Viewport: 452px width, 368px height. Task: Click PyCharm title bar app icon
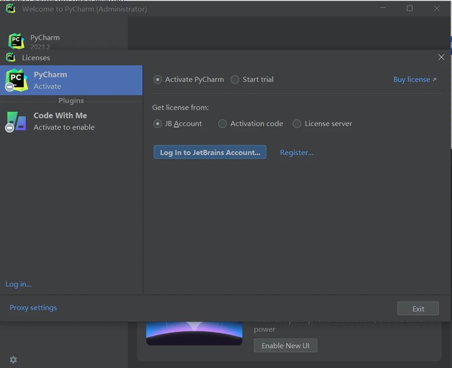click(11, 8)
